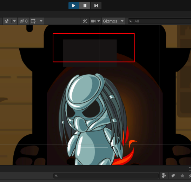Click the component editor tools icon
Image resolution: width=191 pixels, height=182 pixels.
tap(85, 21)
